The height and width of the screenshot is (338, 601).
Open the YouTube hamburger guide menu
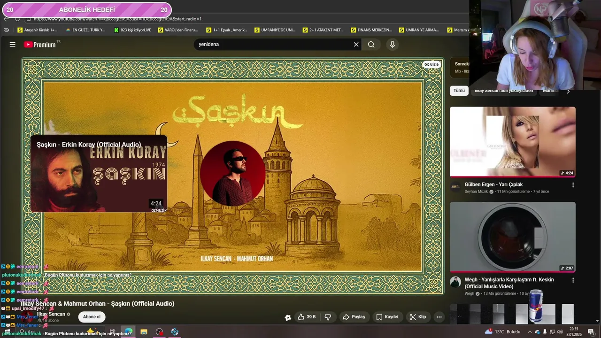pyautogui.click(x=13, y=45)
